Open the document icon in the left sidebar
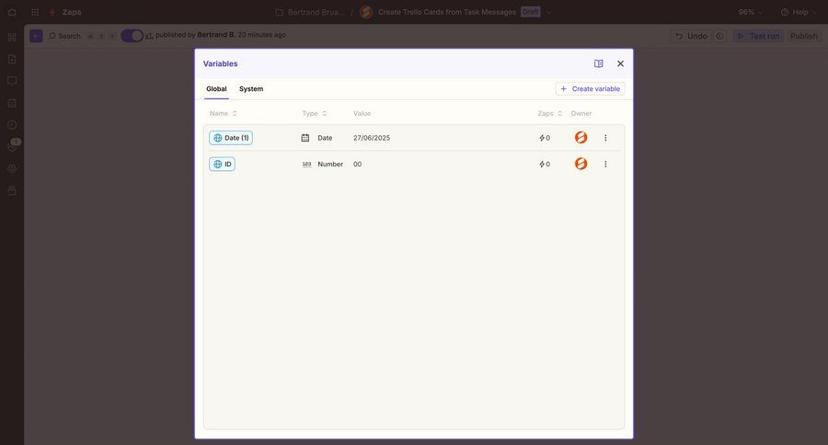The height and width of the screenshot is (445, 828). click(x=12, y=59)
